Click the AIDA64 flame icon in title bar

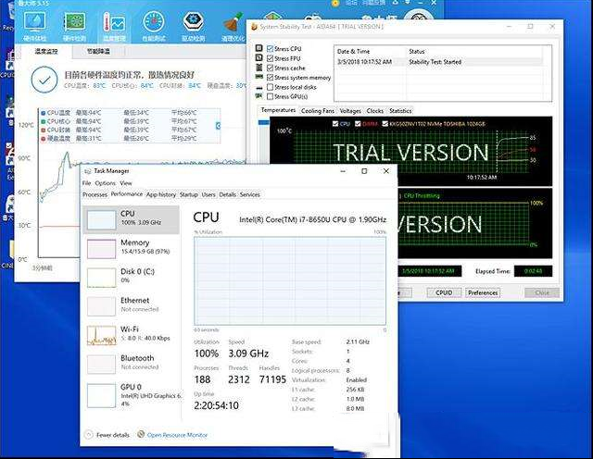click(255, 27)
